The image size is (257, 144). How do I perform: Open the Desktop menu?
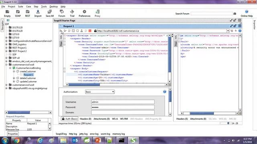[x=53, y=6]
